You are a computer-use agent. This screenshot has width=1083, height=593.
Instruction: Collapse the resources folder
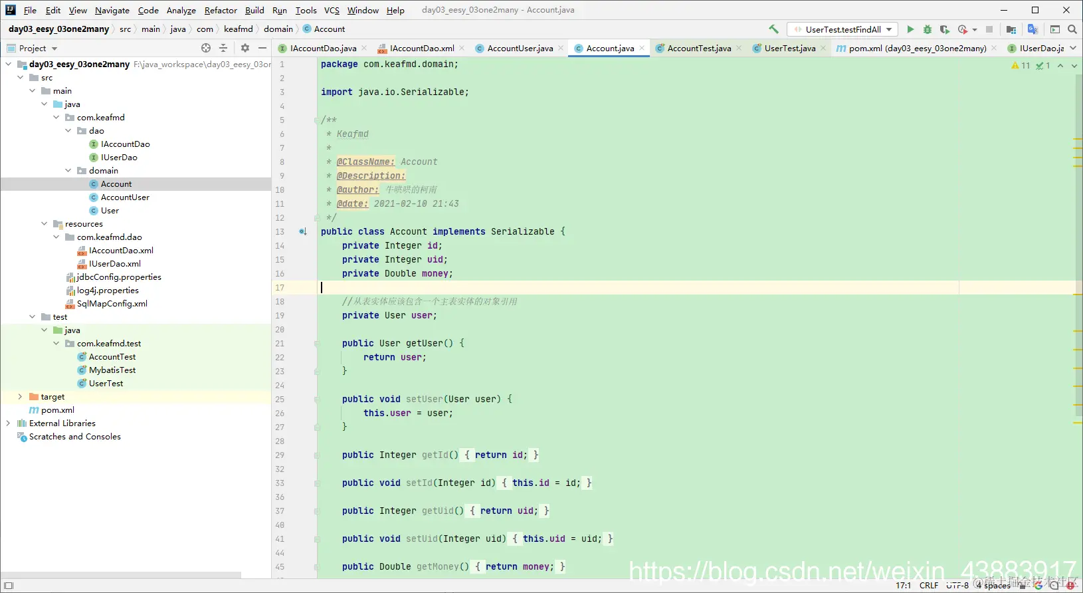(x=44, y=224)
